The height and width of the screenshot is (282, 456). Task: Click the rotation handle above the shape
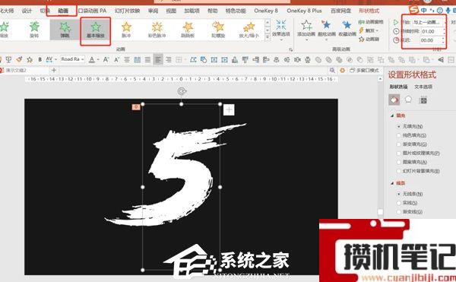182,91
